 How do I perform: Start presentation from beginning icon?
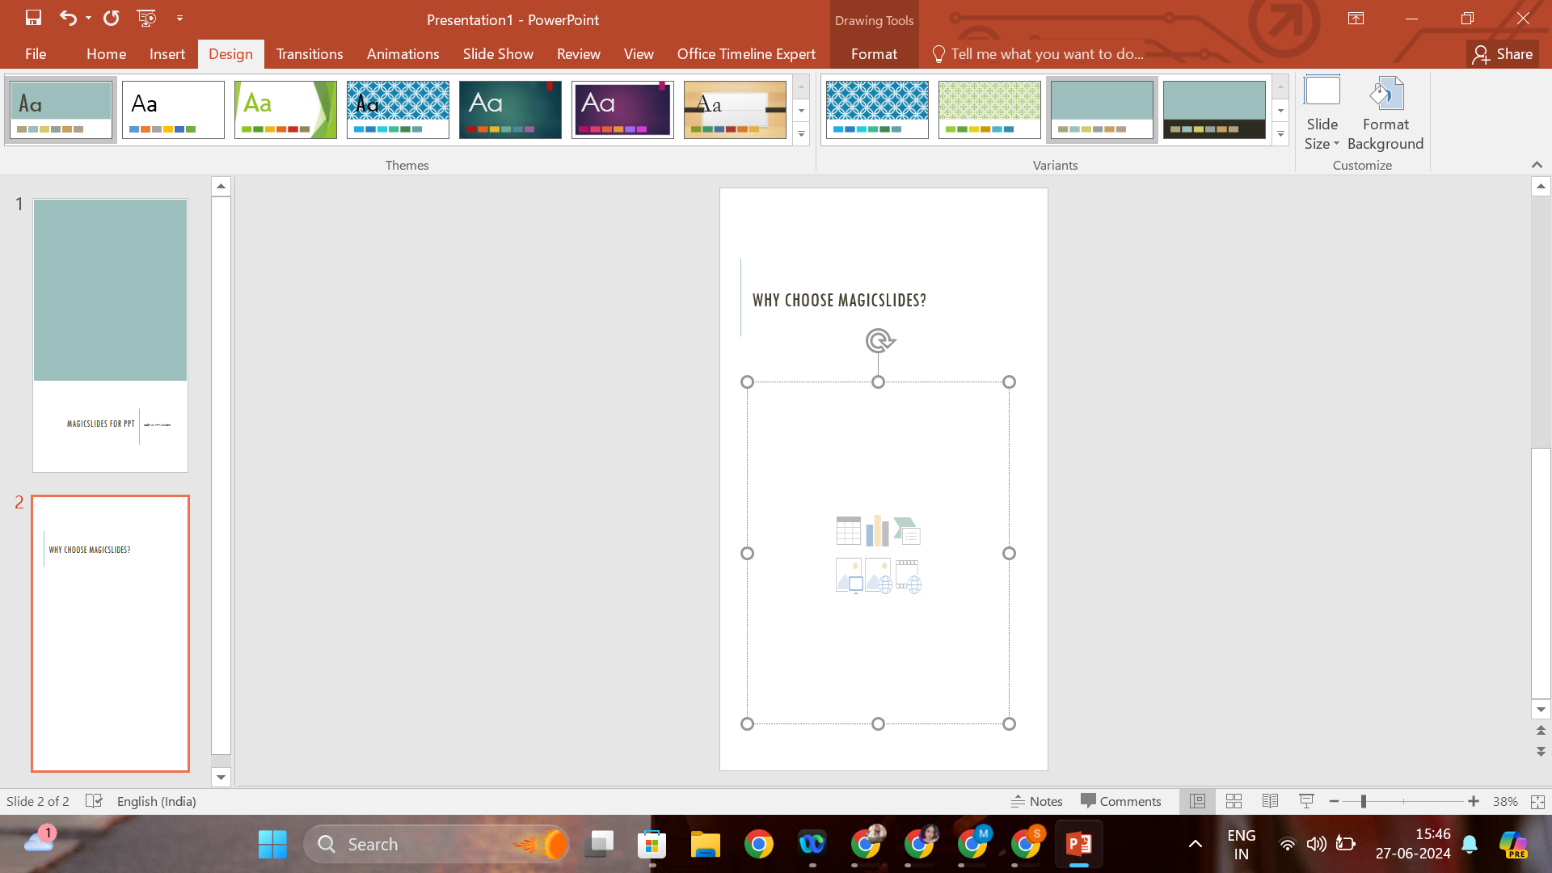[146, 18]
